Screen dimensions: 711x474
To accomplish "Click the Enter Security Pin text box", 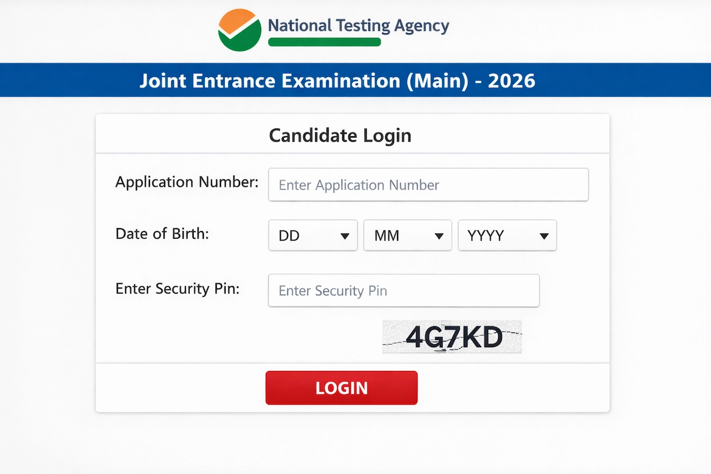I will point(403,290).
